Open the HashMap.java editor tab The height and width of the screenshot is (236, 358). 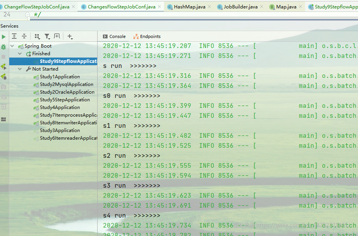(x=189, y=7)
